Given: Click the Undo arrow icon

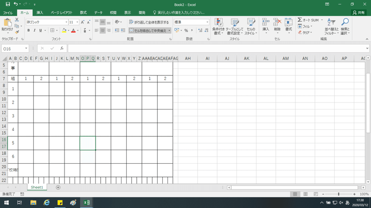Looking at the screenshot, I should coord(16,4).
